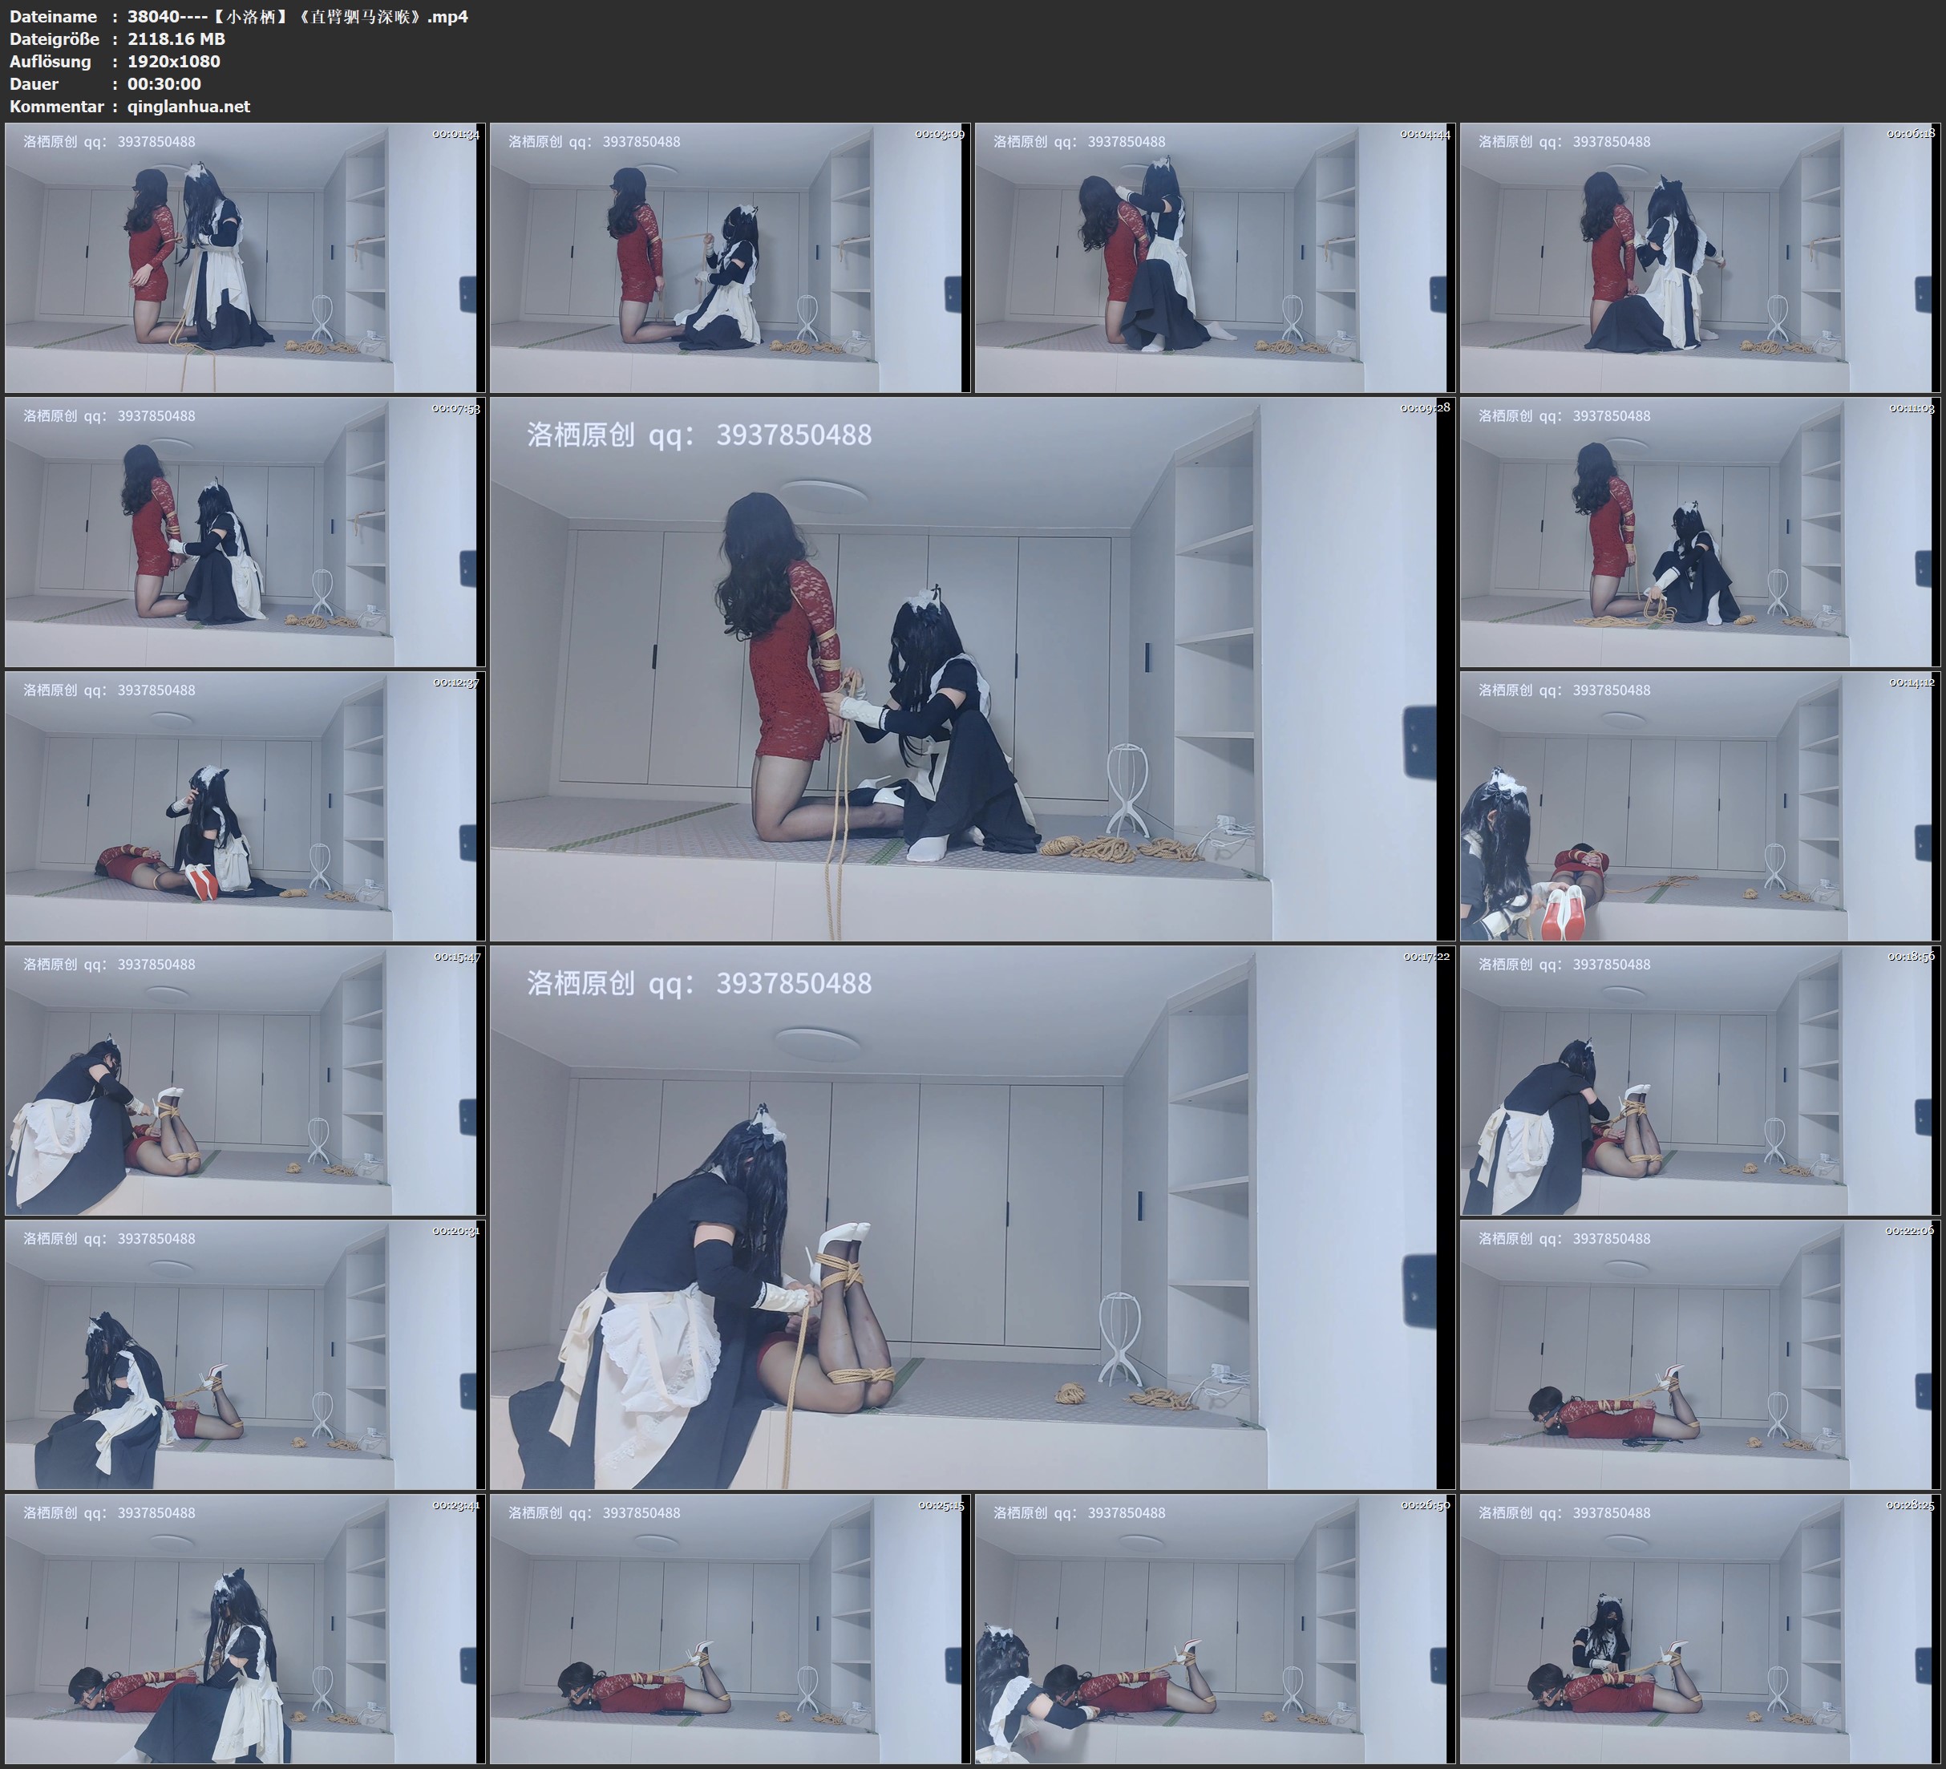Screen dimensions: 1946x1769
Task: Select the thumbnail timestamped 00:07:53
Action: tap(243, 532)
